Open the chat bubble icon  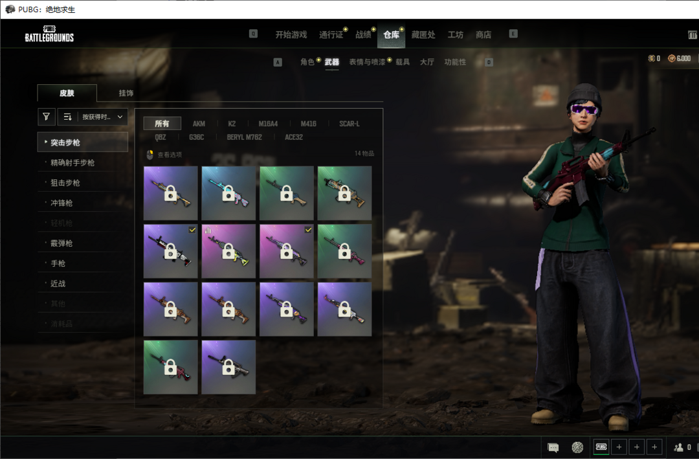point(553,447)
